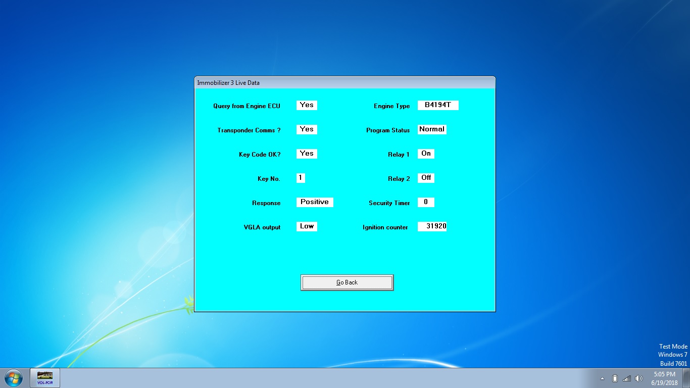This screenshot has width=690, height=388.
Task: Click the Relay 2 Off value box
Action: click(426, 178)
